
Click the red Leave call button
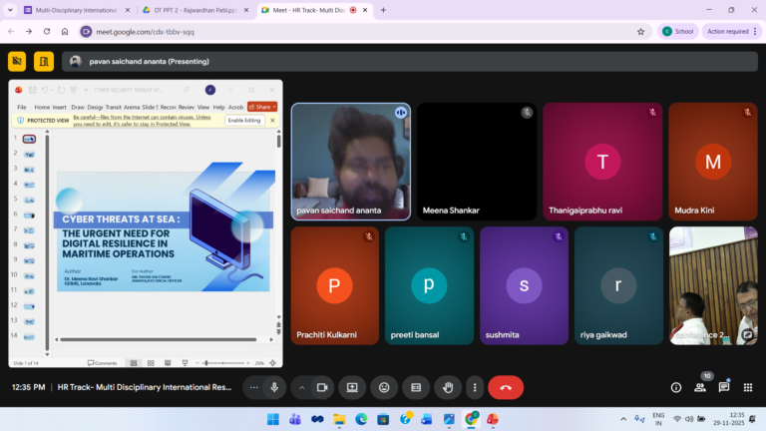tap(506, 387)
